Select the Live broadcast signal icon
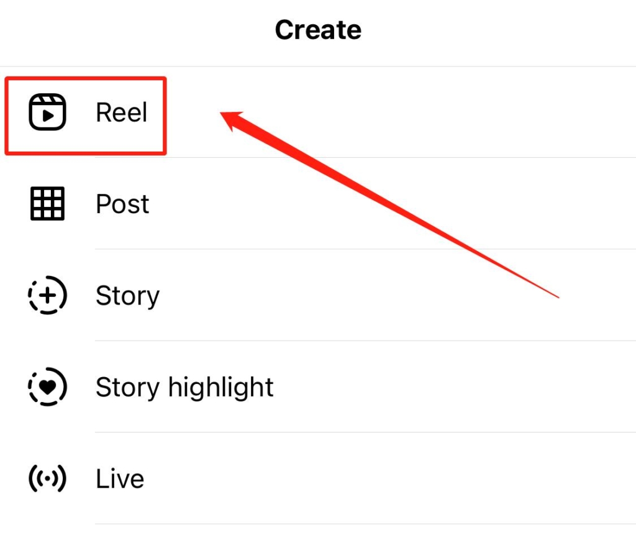This screenshot has width=636, height=553. [x=47, y=477]
